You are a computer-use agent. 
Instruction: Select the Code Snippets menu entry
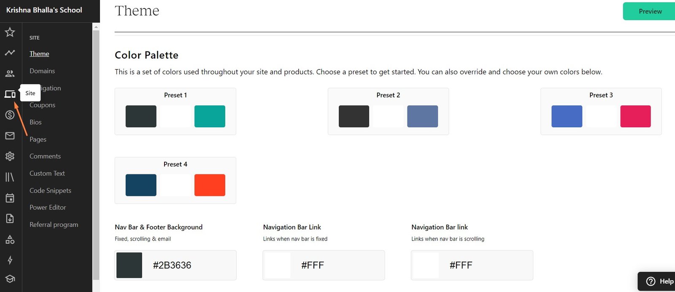(50, 190)
